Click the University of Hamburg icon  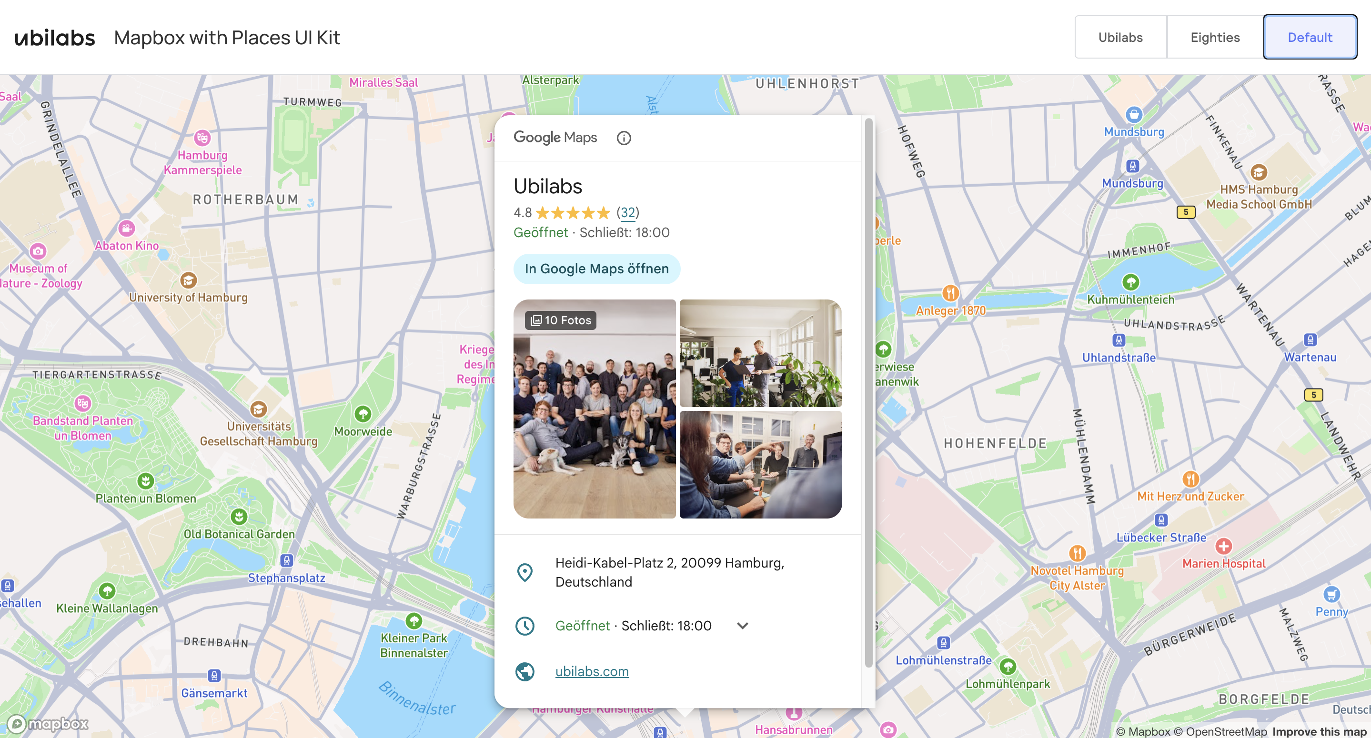pos(188,280)
